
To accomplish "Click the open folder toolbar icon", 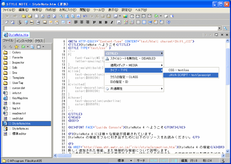I will [x=24, y=16].
